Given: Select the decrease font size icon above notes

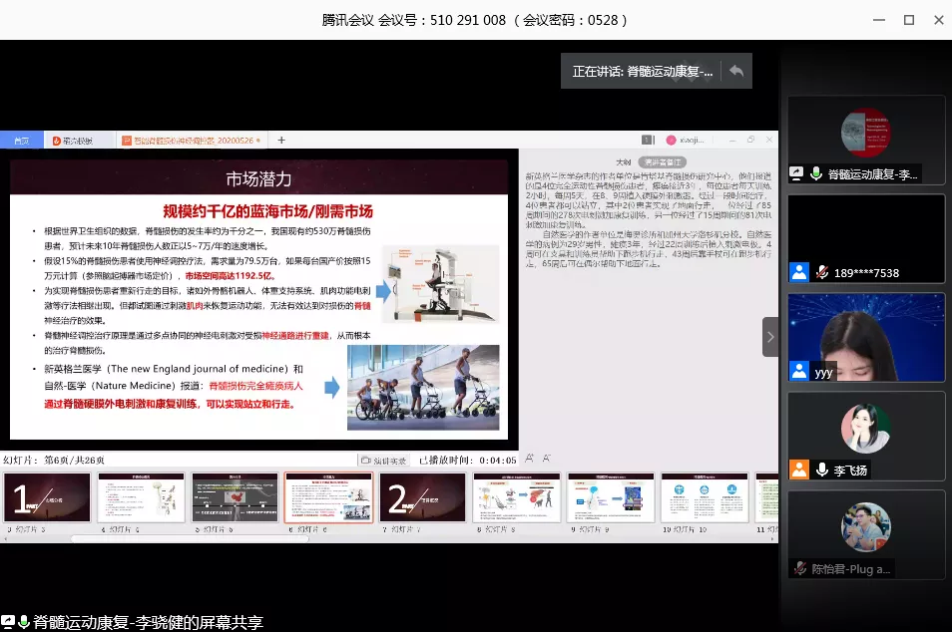Looking at the screenshot, I should 547,458.
